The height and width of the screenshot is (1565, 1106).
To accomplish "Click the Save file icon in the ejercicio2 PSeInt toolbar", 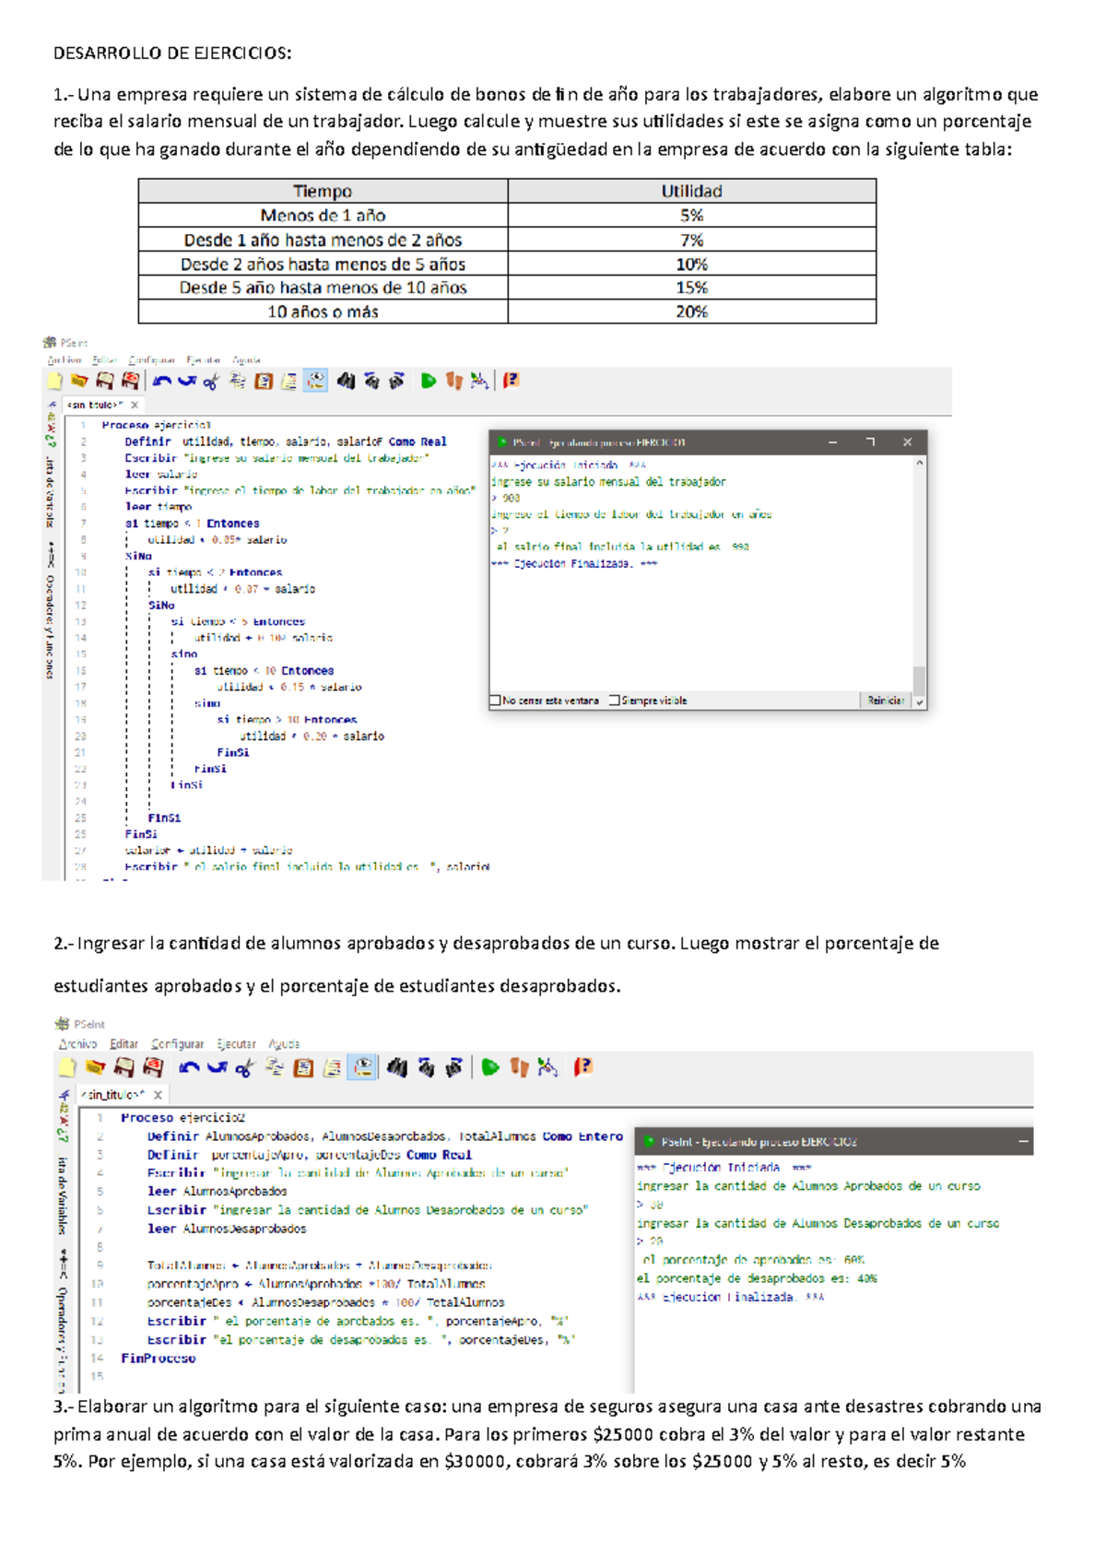I will point(124,1067).
